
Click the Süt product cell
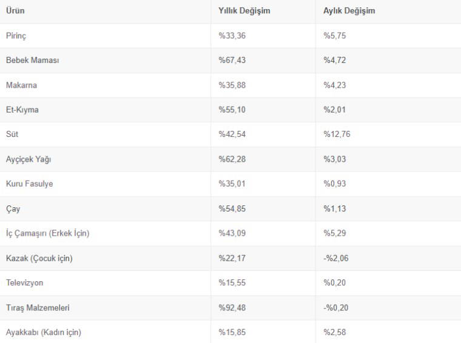point(12,134)
